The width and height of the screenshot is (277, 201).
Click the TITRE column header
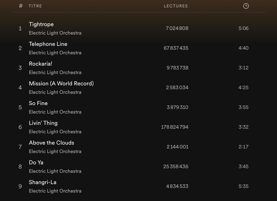(x=35, y=6)
